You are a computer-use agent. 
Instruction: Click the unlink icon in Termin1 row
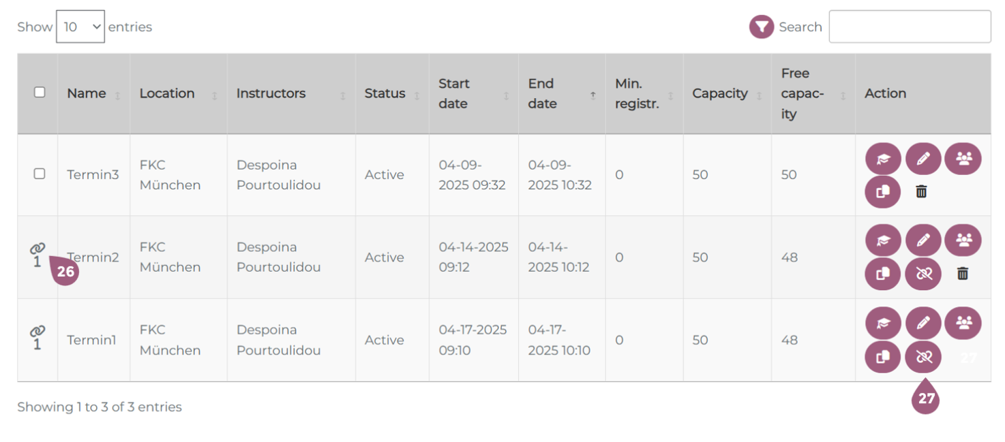click(x=923, y=356)
